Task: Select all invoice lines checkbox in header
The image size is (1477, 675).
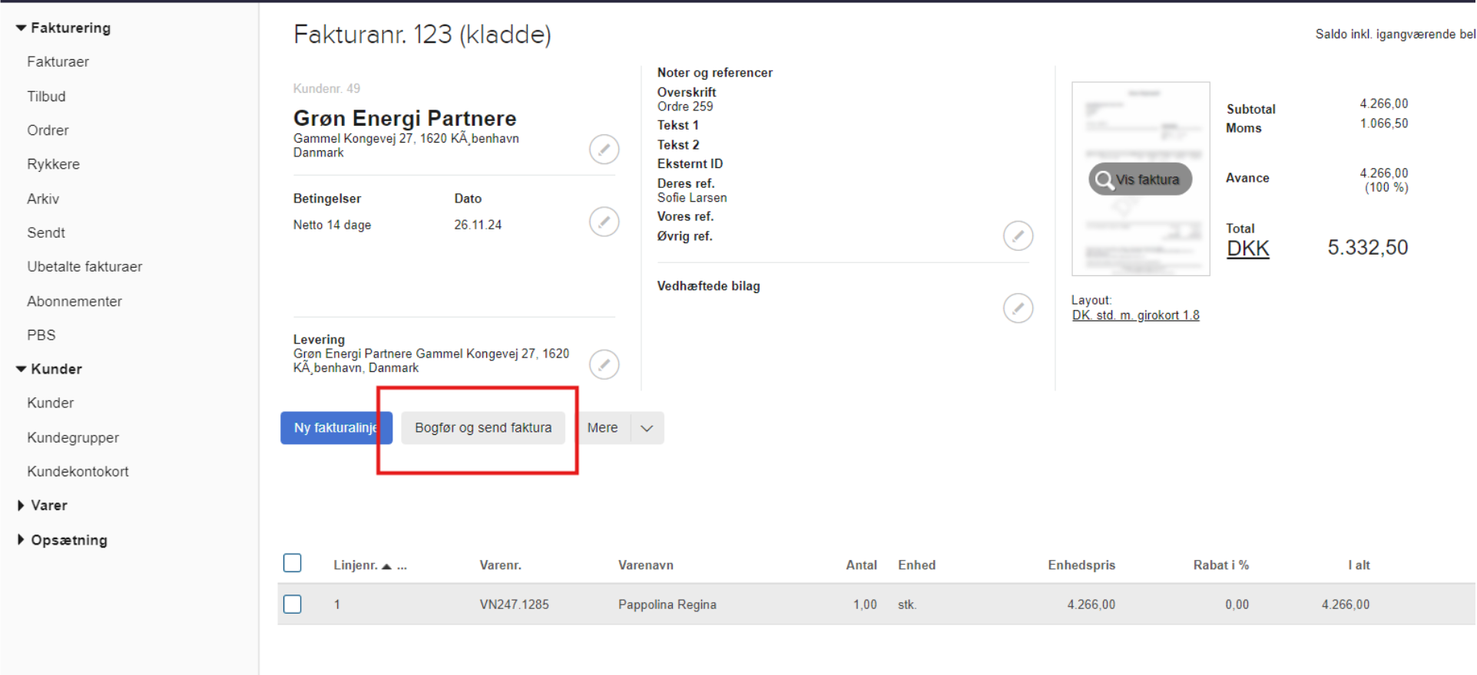Action: 293,563
